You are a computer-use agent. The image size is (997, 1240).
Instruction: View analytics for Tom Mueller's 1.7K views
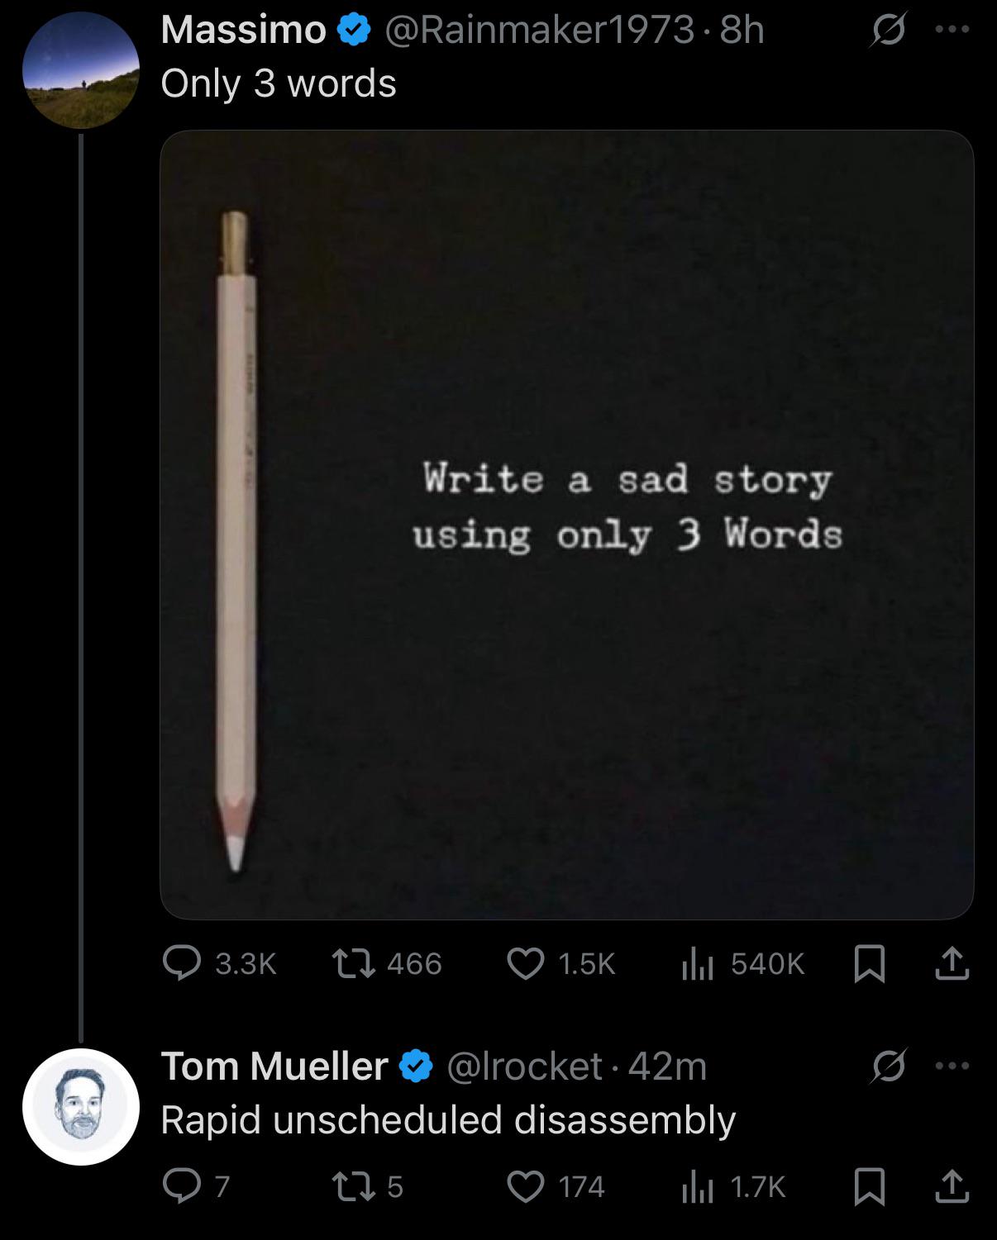click(x=697, y=1186)
